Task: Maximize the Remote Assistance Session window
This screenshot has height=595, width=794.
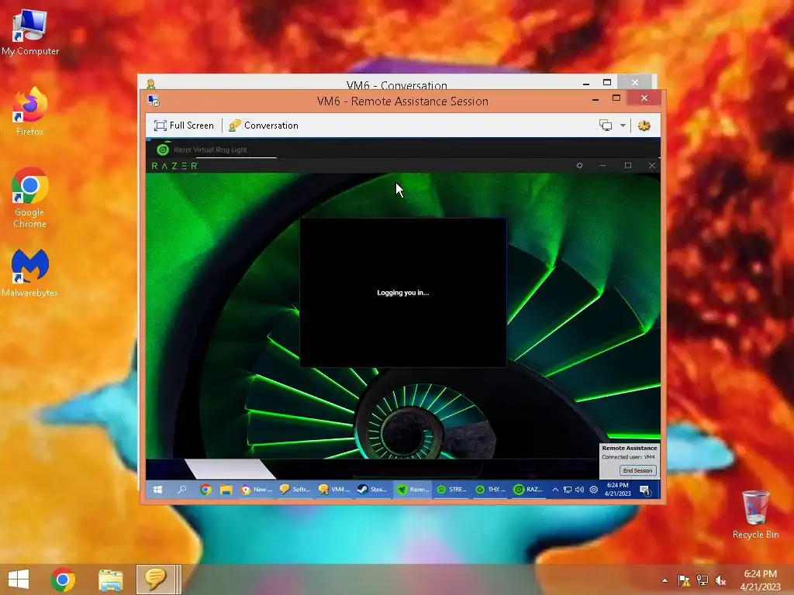Action: coord(616,98)
